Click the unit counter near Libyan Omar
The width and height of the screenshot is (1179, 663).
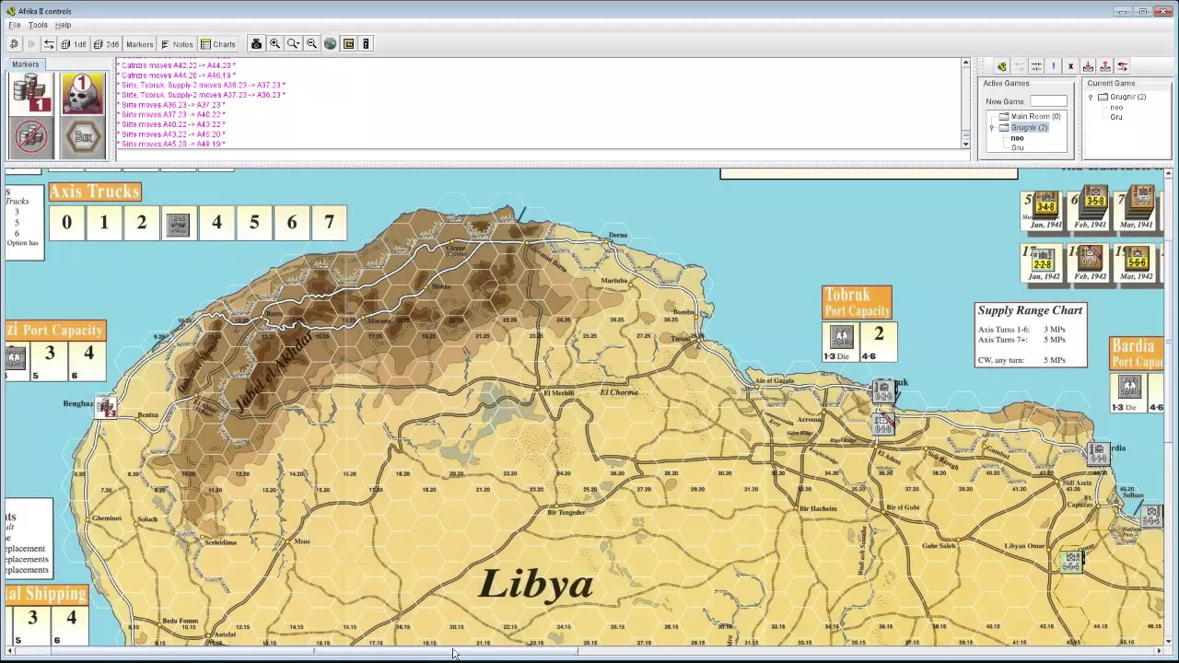[1070, 561]
